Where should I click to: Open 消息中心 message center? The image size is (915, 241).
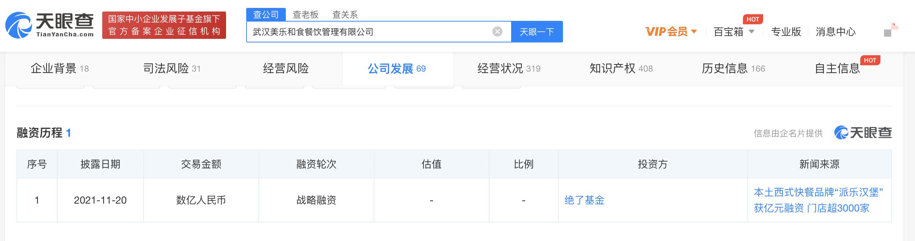835,32
